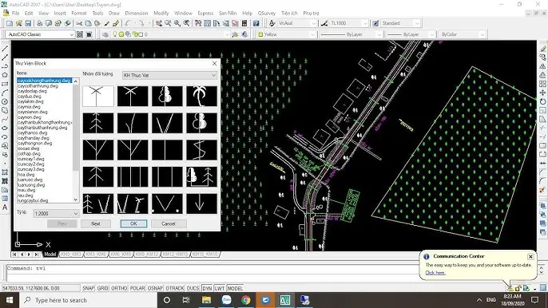
Task: Select the Ellipse draw tool
Action: (5, 128)
